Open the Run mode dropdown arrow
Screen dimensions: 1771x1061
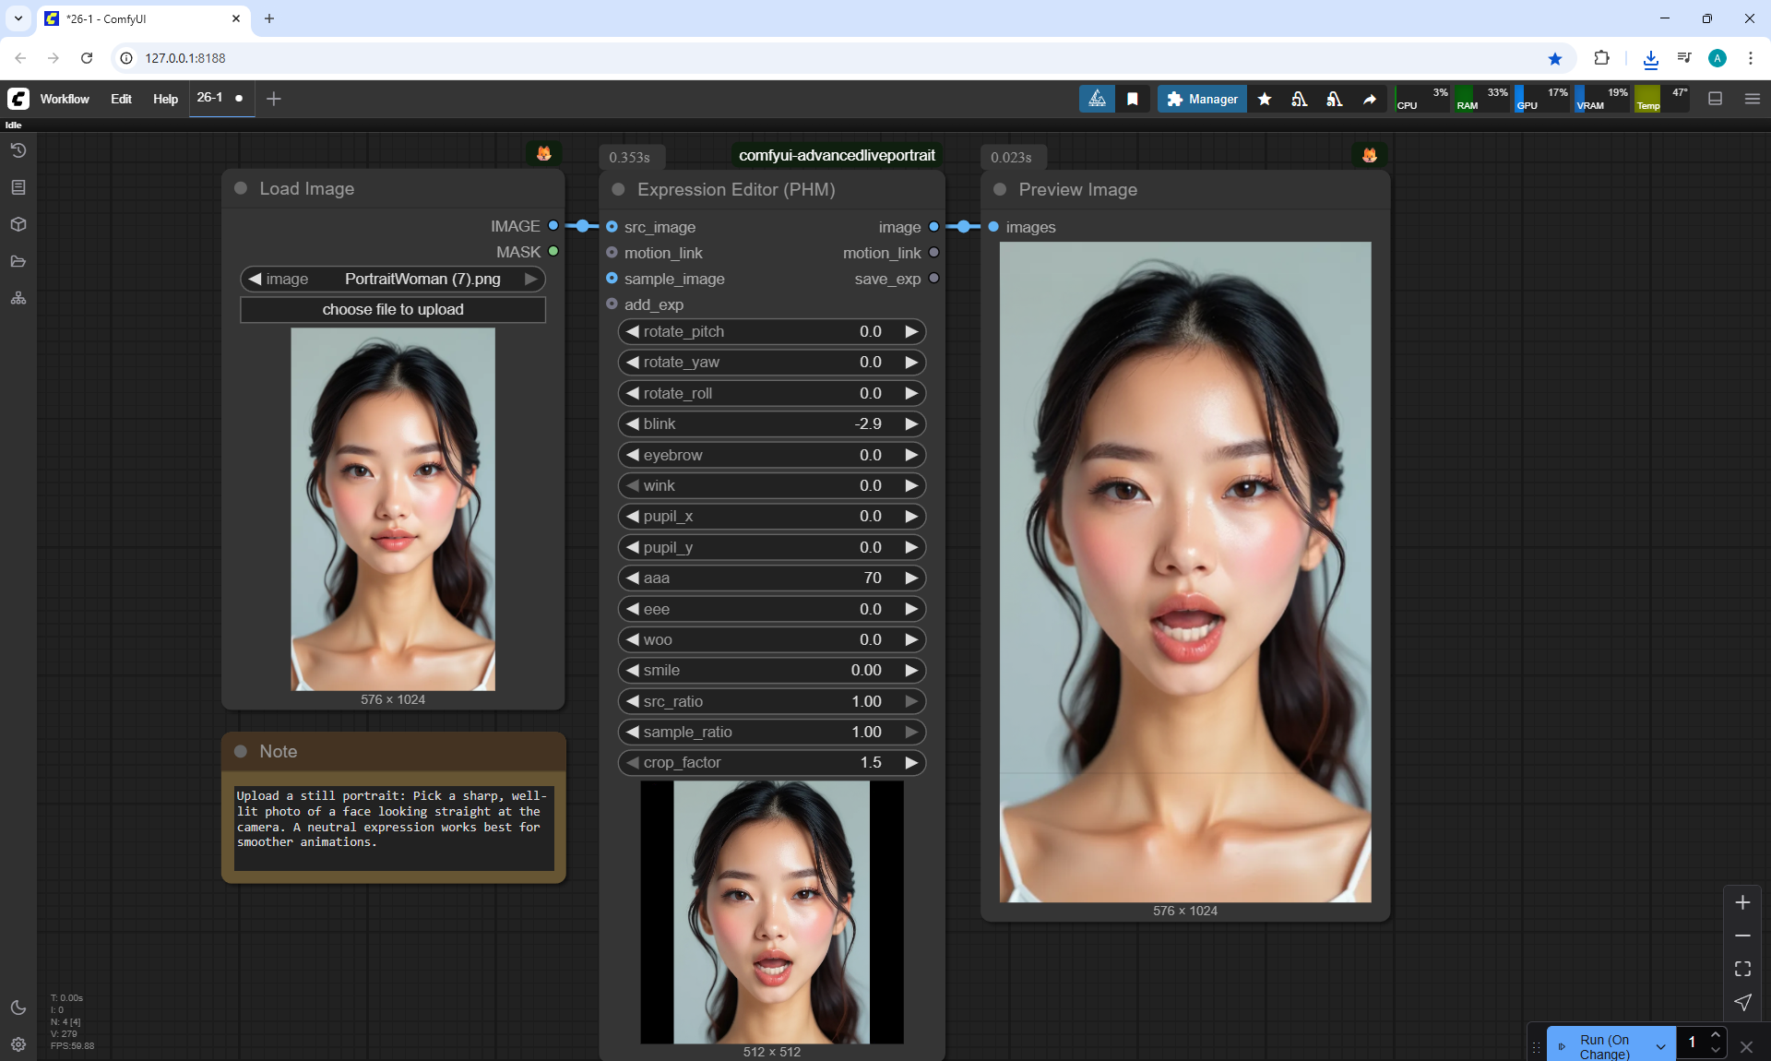click(x=1660, y=1046)
